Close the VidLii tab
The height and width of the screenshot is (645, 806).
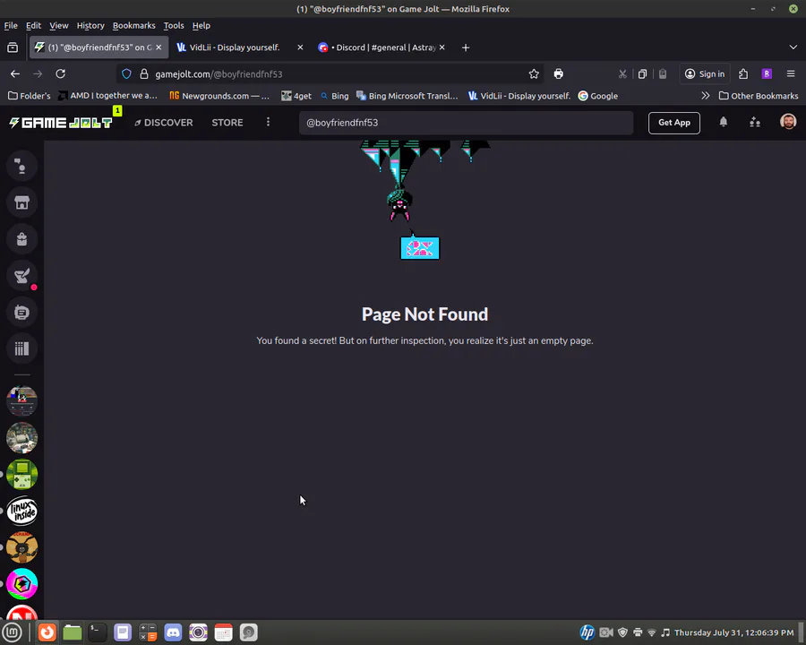[300, 47]
